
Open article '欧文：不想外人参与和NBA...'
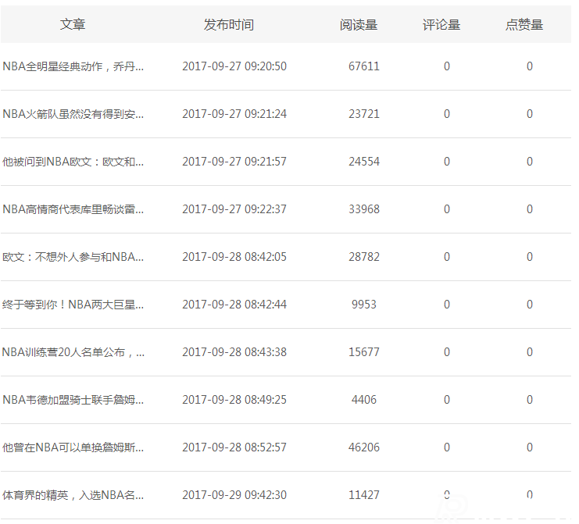pyautogui.click(x=73, y=257)
